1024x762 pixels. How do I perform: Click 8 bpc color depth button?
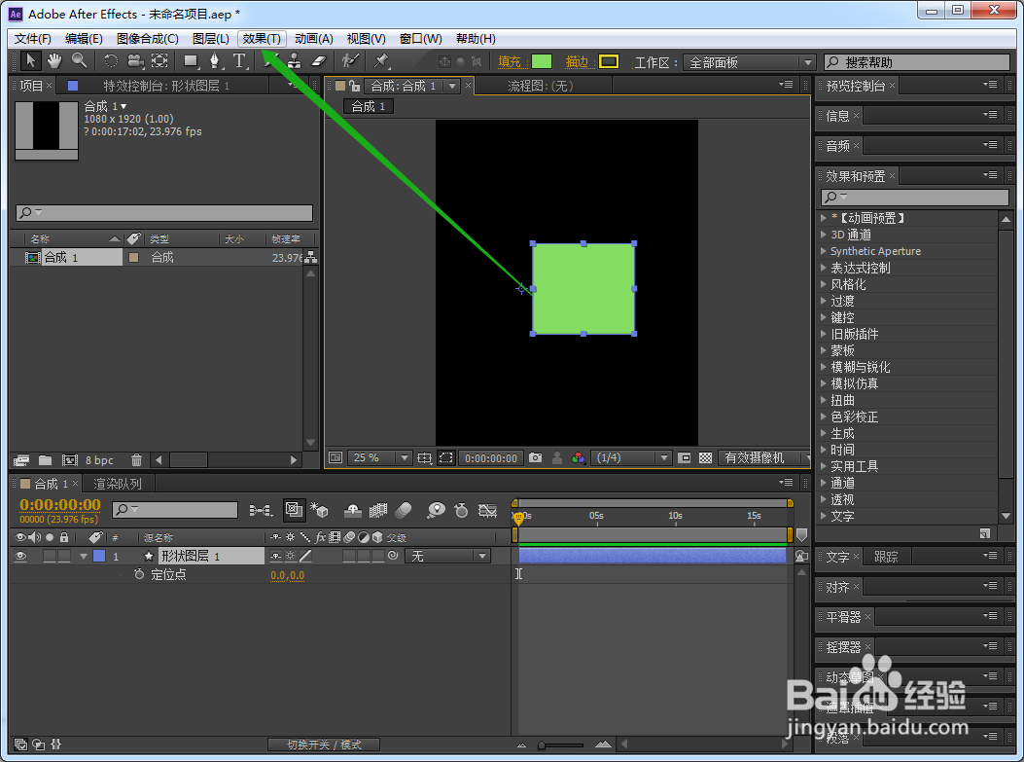pos(99,460)
